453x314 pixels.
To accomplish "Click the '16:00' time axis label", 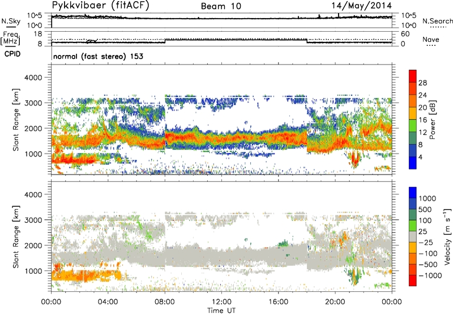I will click(x=278, y=302).
